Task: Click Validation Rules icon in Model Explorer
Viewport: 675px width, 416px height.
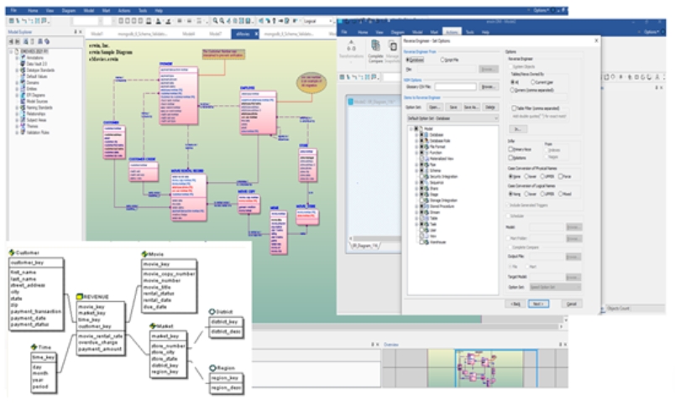Action: (24, 132)
